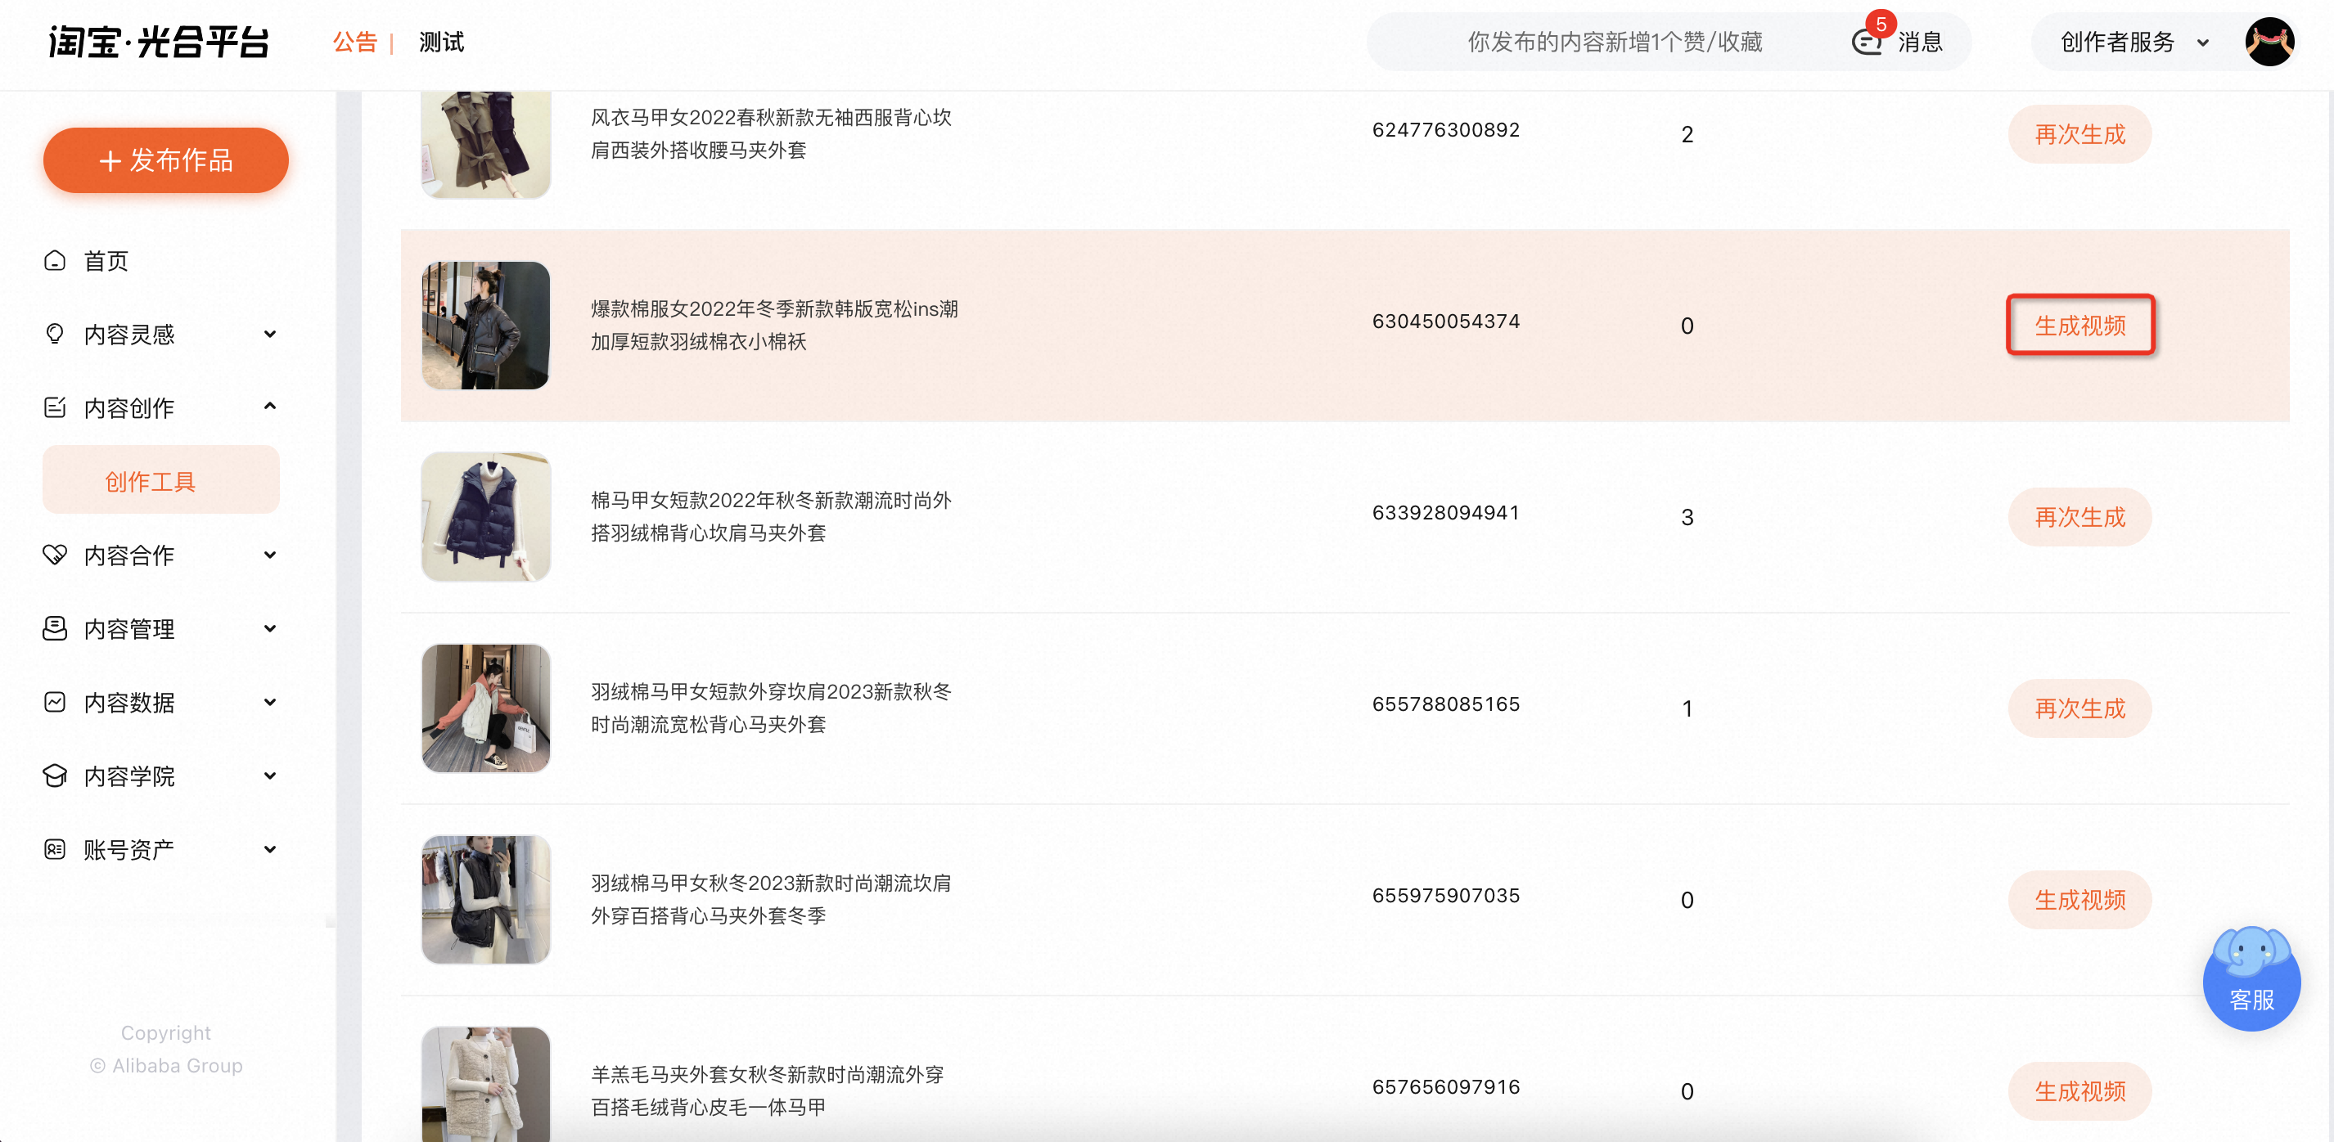This screenshot has width=2334, height=1142.
Task: Click the 内容合作 heart icon
Action: [54, 555]
